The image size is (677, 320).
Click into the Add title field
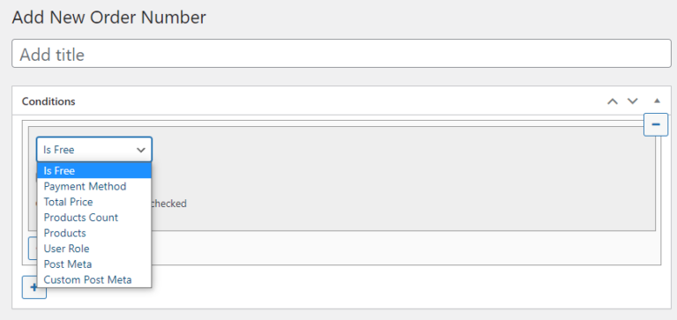[x=341, y=54]
